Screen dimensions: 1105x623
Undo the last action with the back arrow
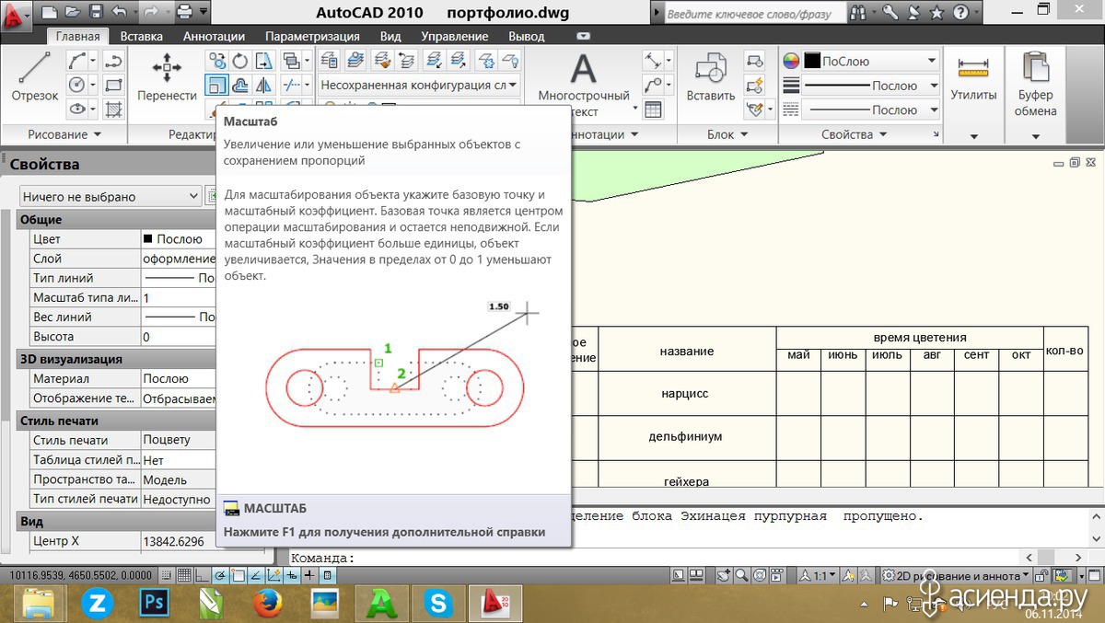[x=119, y=13]
